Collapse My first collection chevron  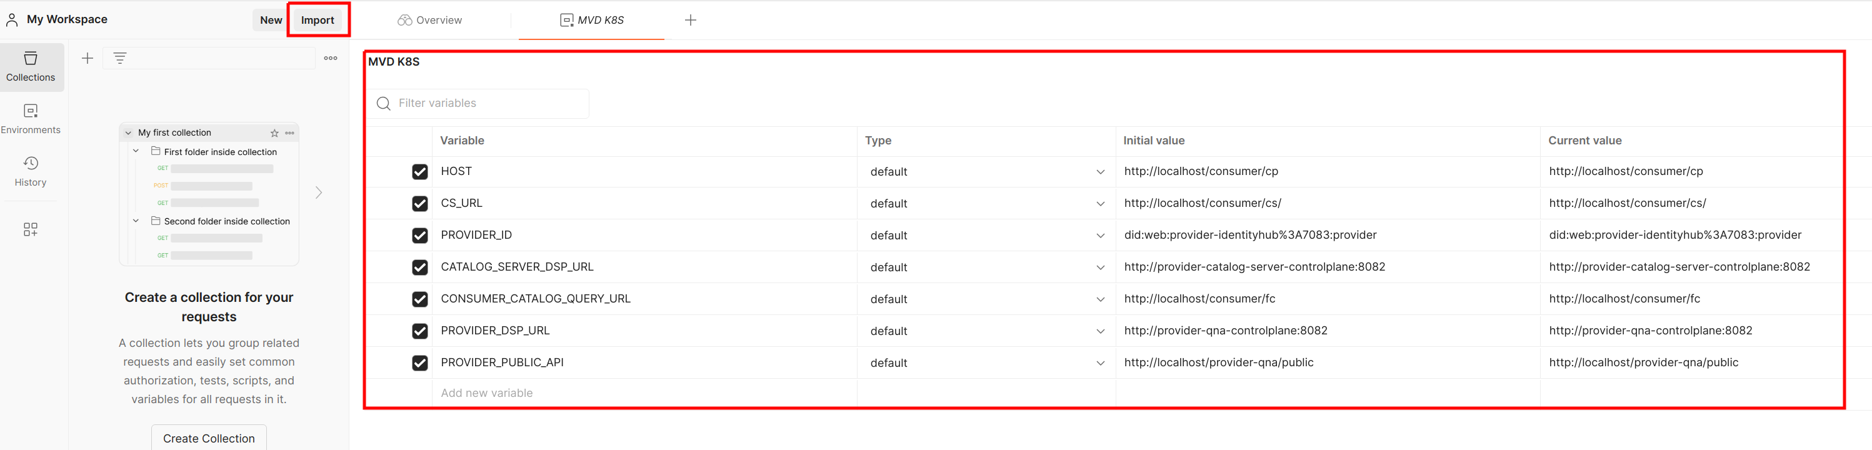click(x=129, y=133)
